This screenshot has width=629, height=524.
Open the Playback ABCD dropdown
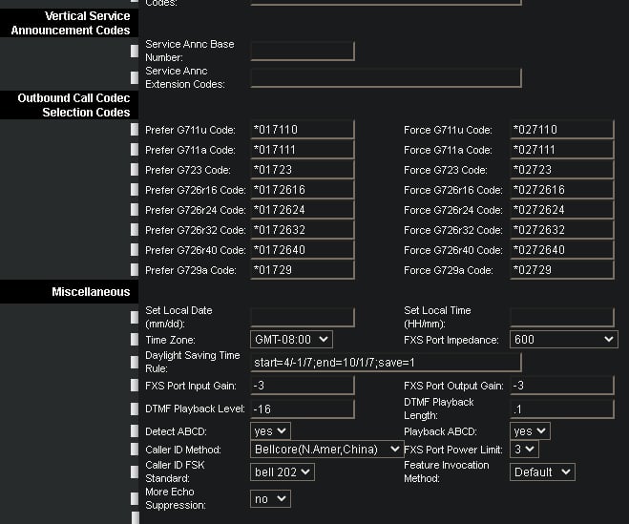529,431
